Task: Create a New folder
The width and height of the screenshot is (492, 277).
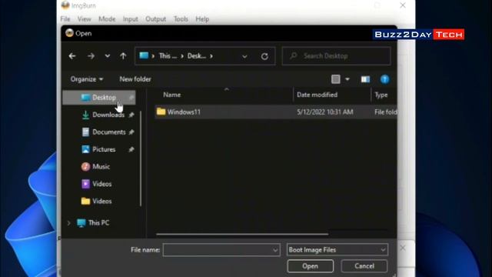Action: click(135, 79)
